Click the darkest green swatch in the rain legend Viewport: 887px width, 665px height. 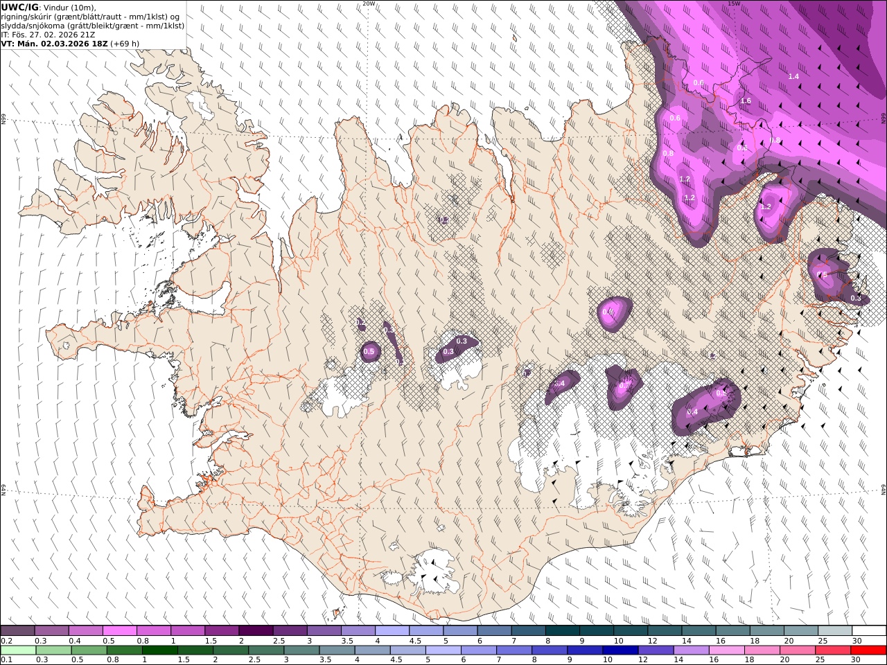(161, 650)
